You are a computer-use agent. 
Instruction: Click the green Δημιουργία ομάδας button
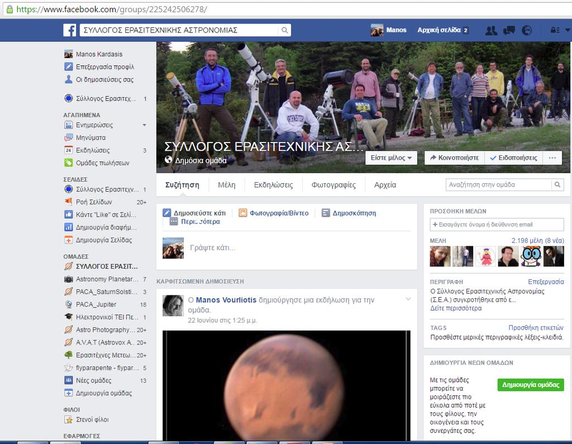pos(531,385)
